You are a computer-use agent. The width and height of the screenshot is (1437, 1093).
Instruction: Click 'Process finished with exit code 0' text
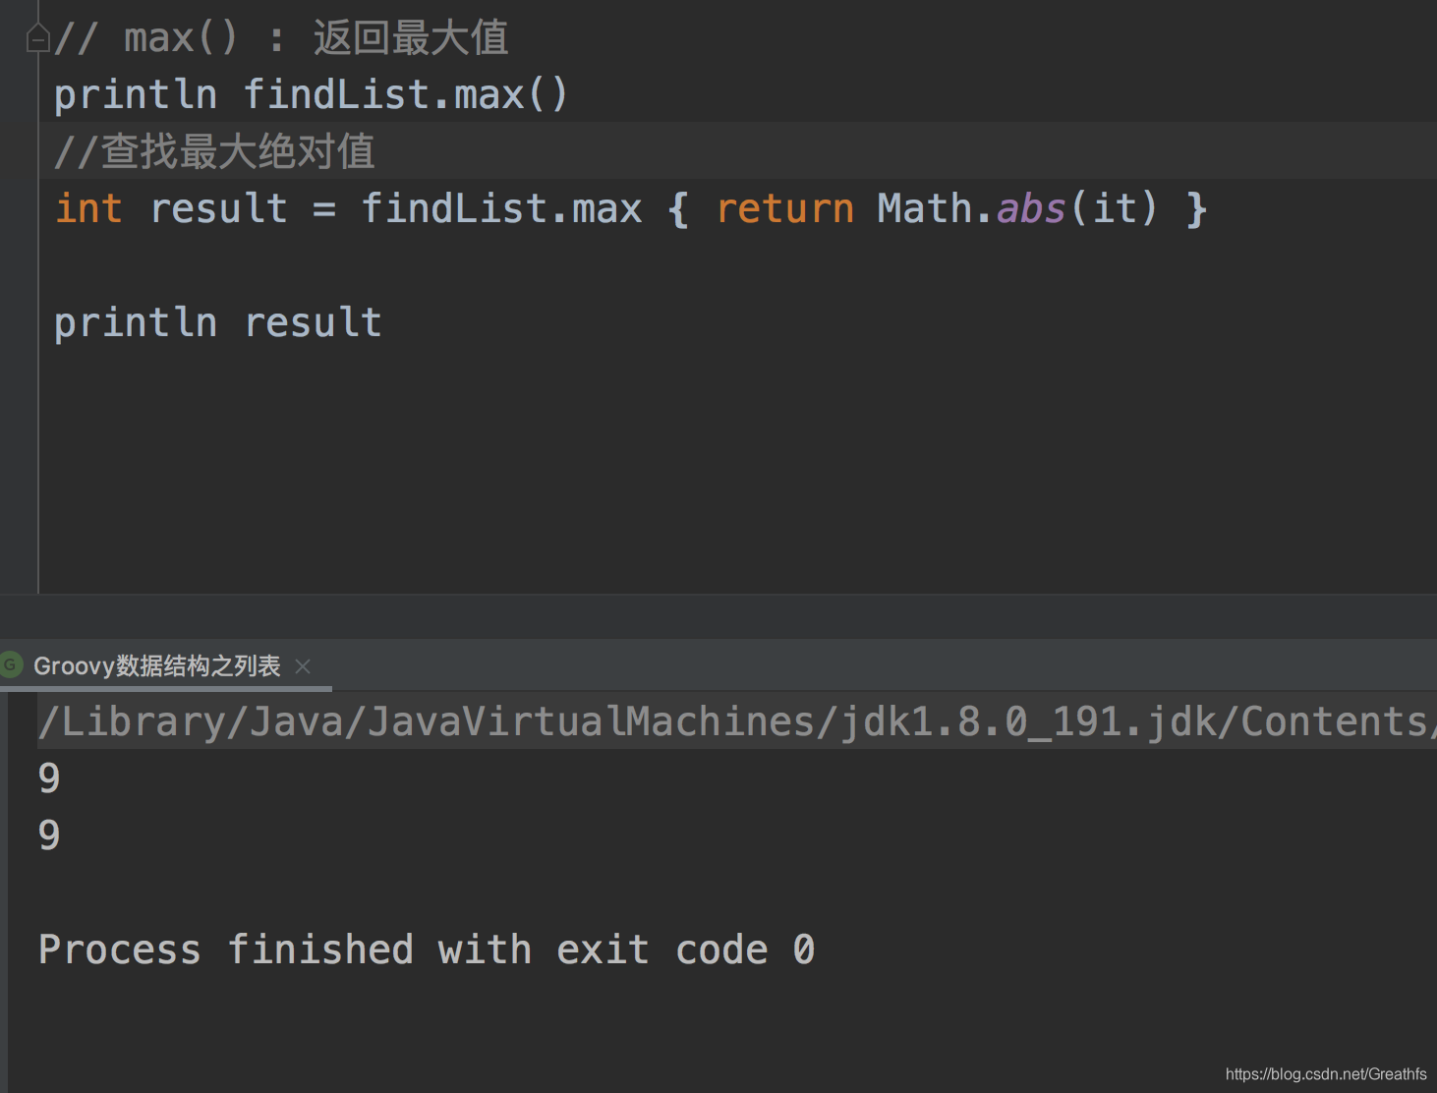tap(427, 949)
